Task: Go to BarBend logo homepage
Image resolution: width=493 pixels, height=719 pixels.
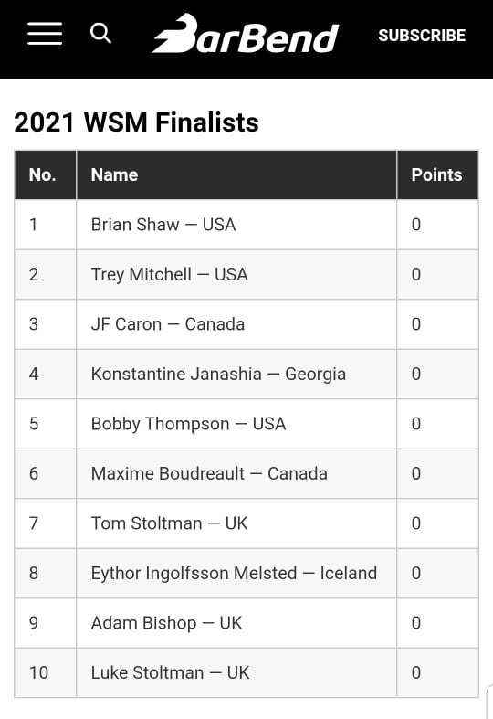Action: (x=246, y=34)
